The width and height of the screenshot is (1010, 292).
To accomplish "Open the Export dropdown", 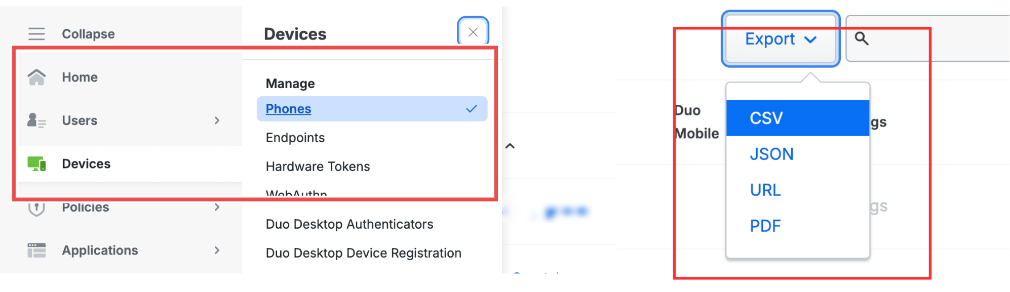I will [x=780, y=39].
